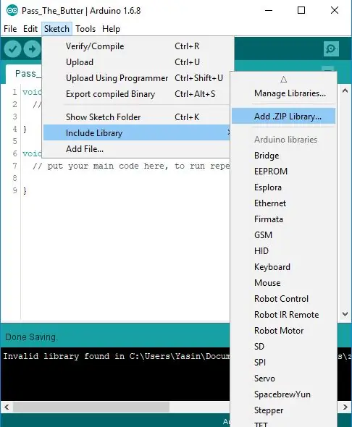Select Add .ZIP Library...
The height and width of the screenshot is (427, 352).
pyautogui.click(x=283, y=117)
